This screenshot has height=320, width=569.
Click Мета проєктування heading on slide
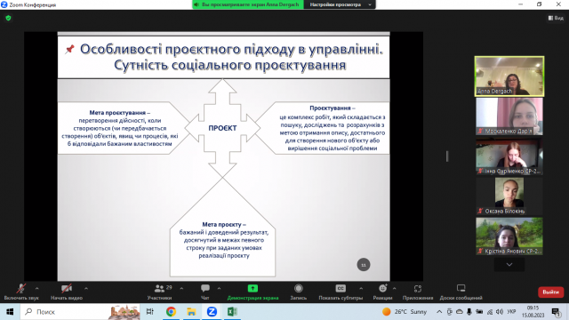(119, 113)
